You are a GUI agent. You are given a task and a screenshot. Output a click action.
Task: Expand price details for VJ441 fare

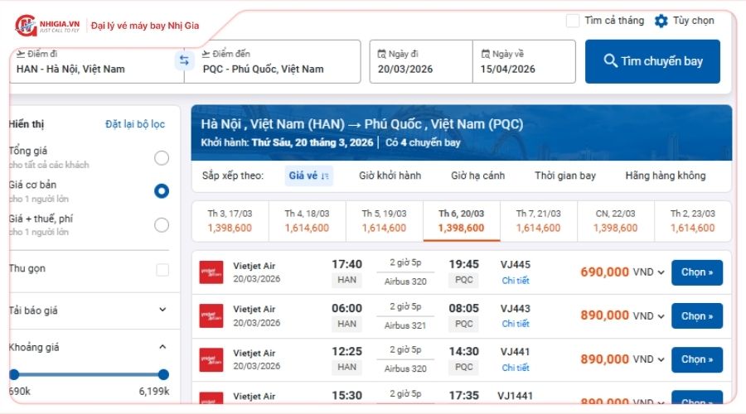coord(661,360)
